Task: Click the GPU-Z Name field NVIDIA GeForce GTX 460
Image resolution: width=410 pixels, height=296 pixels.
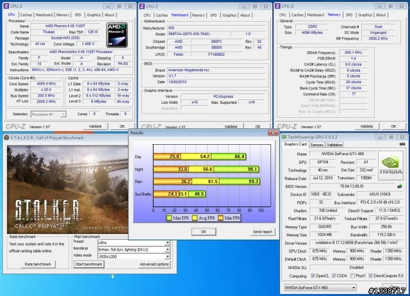Action: (x=343, y=154)
